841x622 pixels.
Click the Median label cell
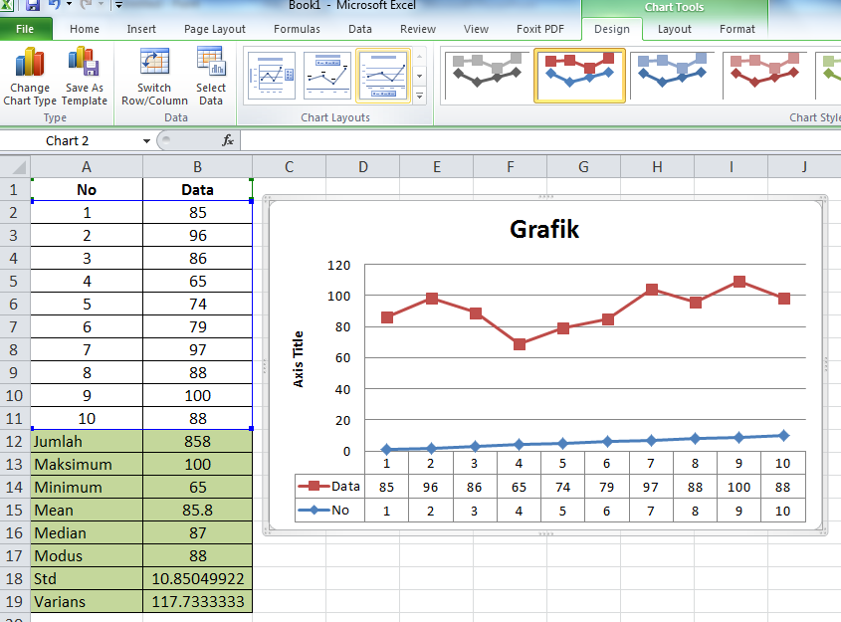tap(87, 533)
